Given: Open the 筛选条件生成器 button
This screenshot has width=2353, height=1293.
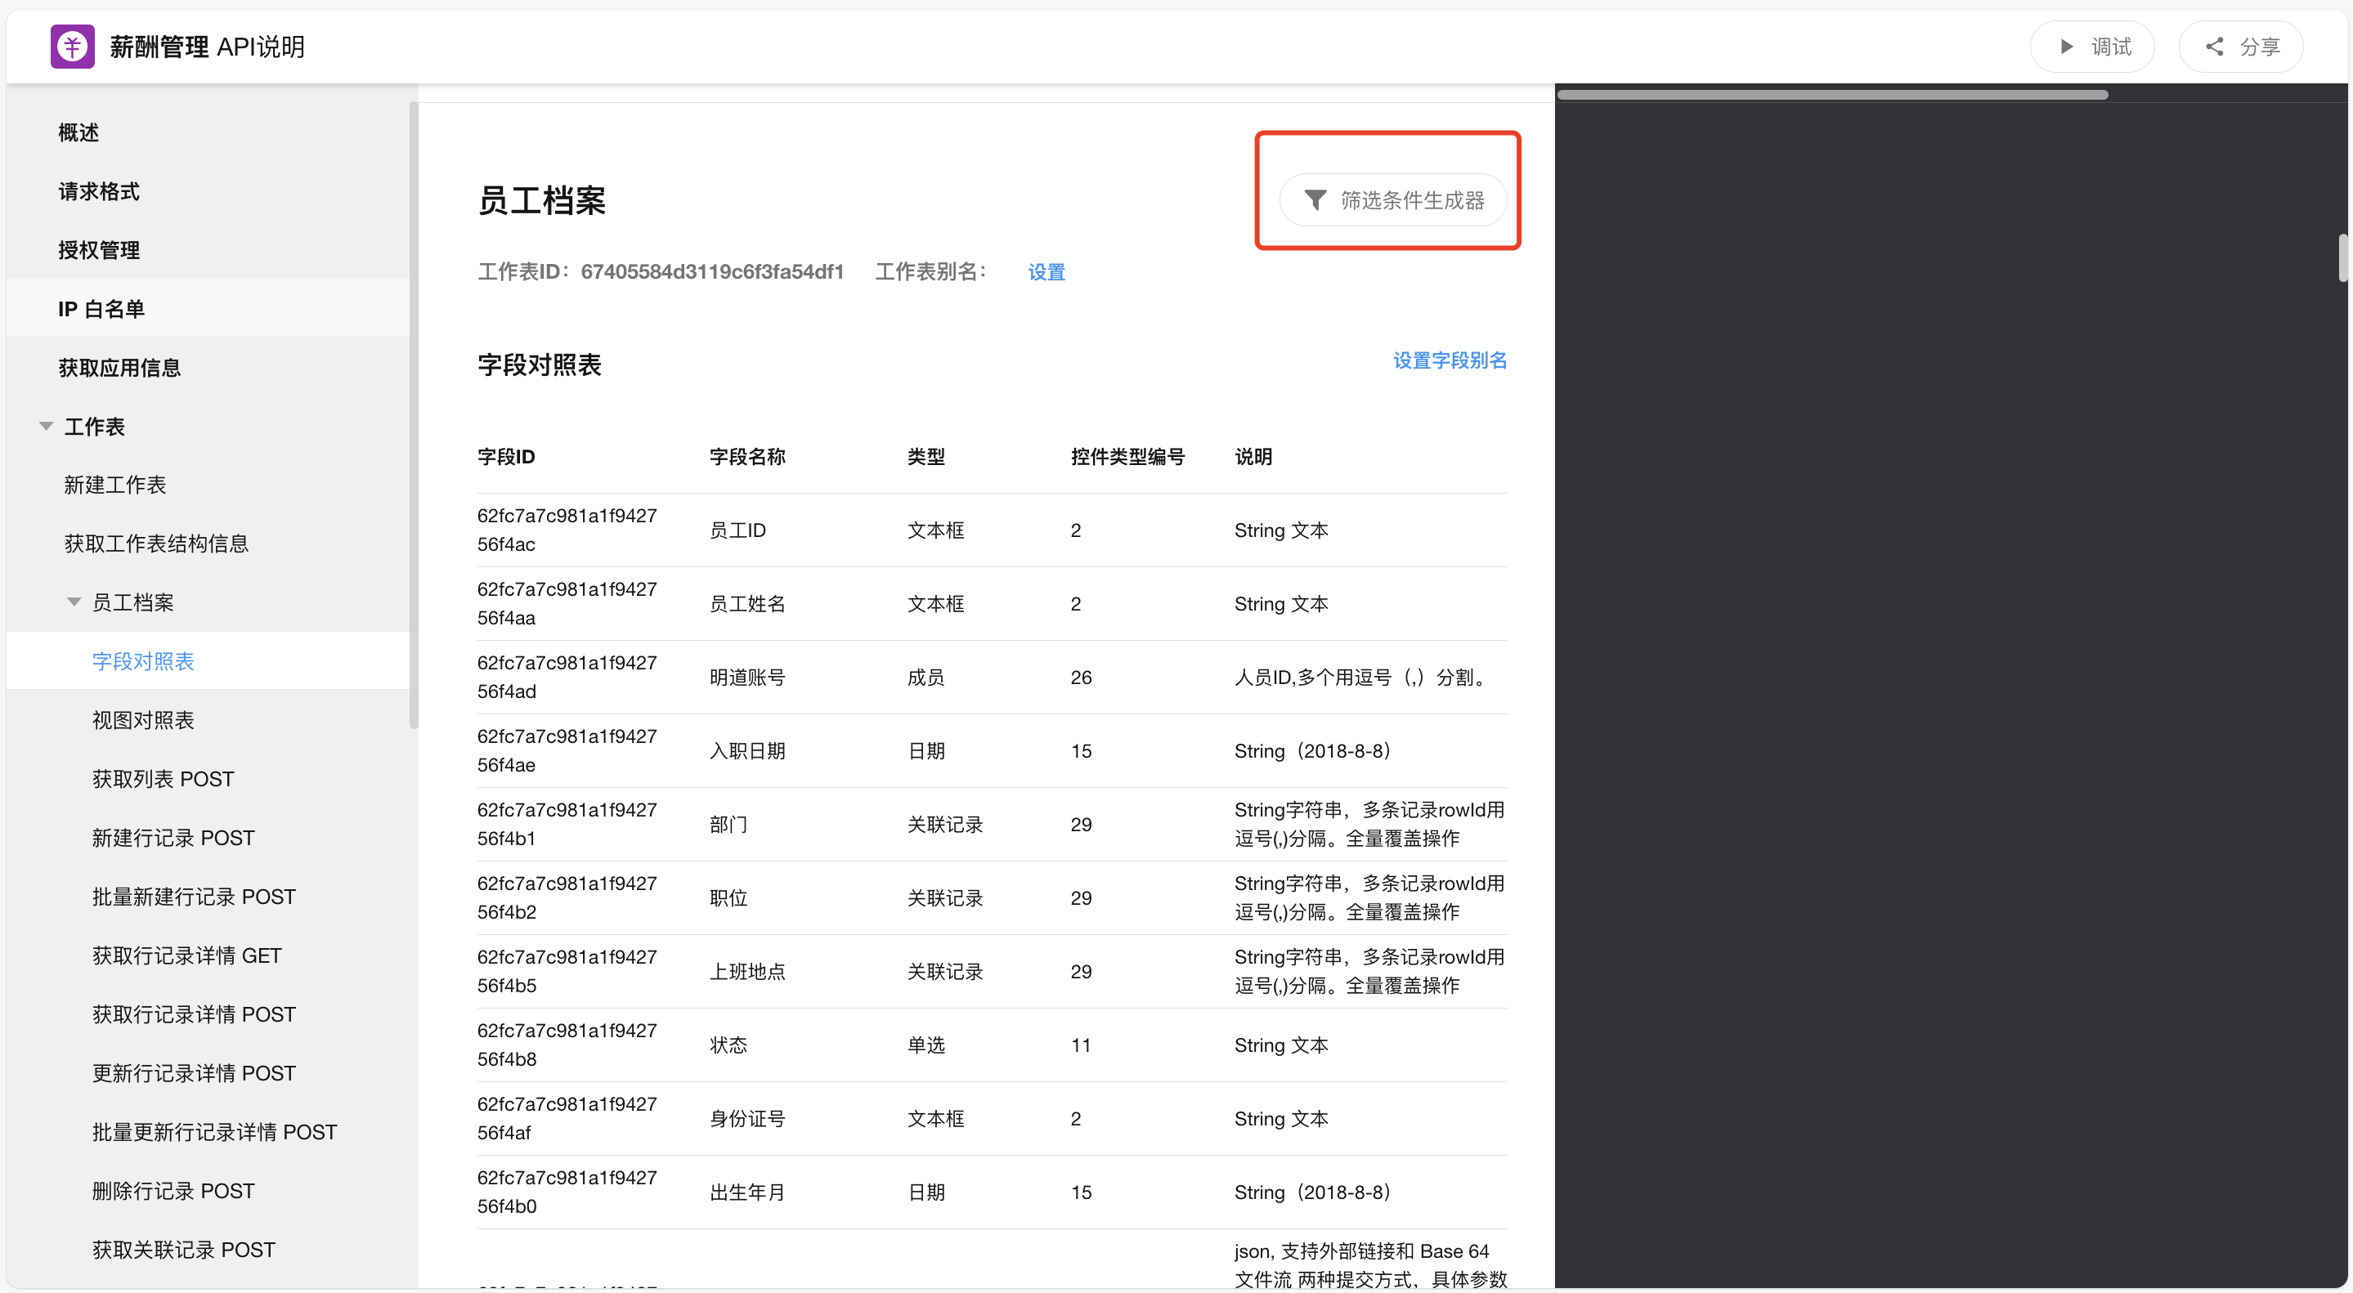Looking at the screenshot, I should pos(1393,200).
